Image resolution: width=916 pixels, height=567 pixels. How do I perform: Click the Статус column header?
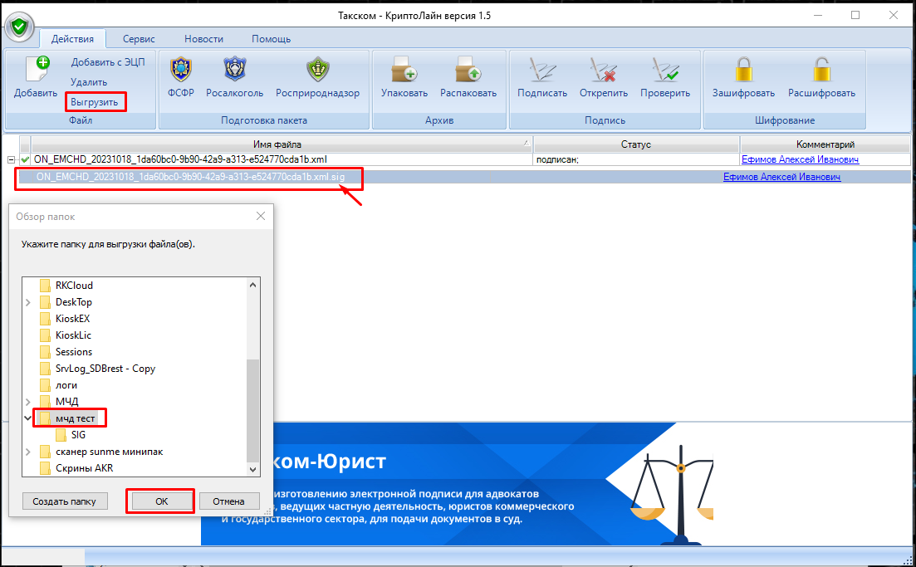pyautogui.click(x=636, y=144)
